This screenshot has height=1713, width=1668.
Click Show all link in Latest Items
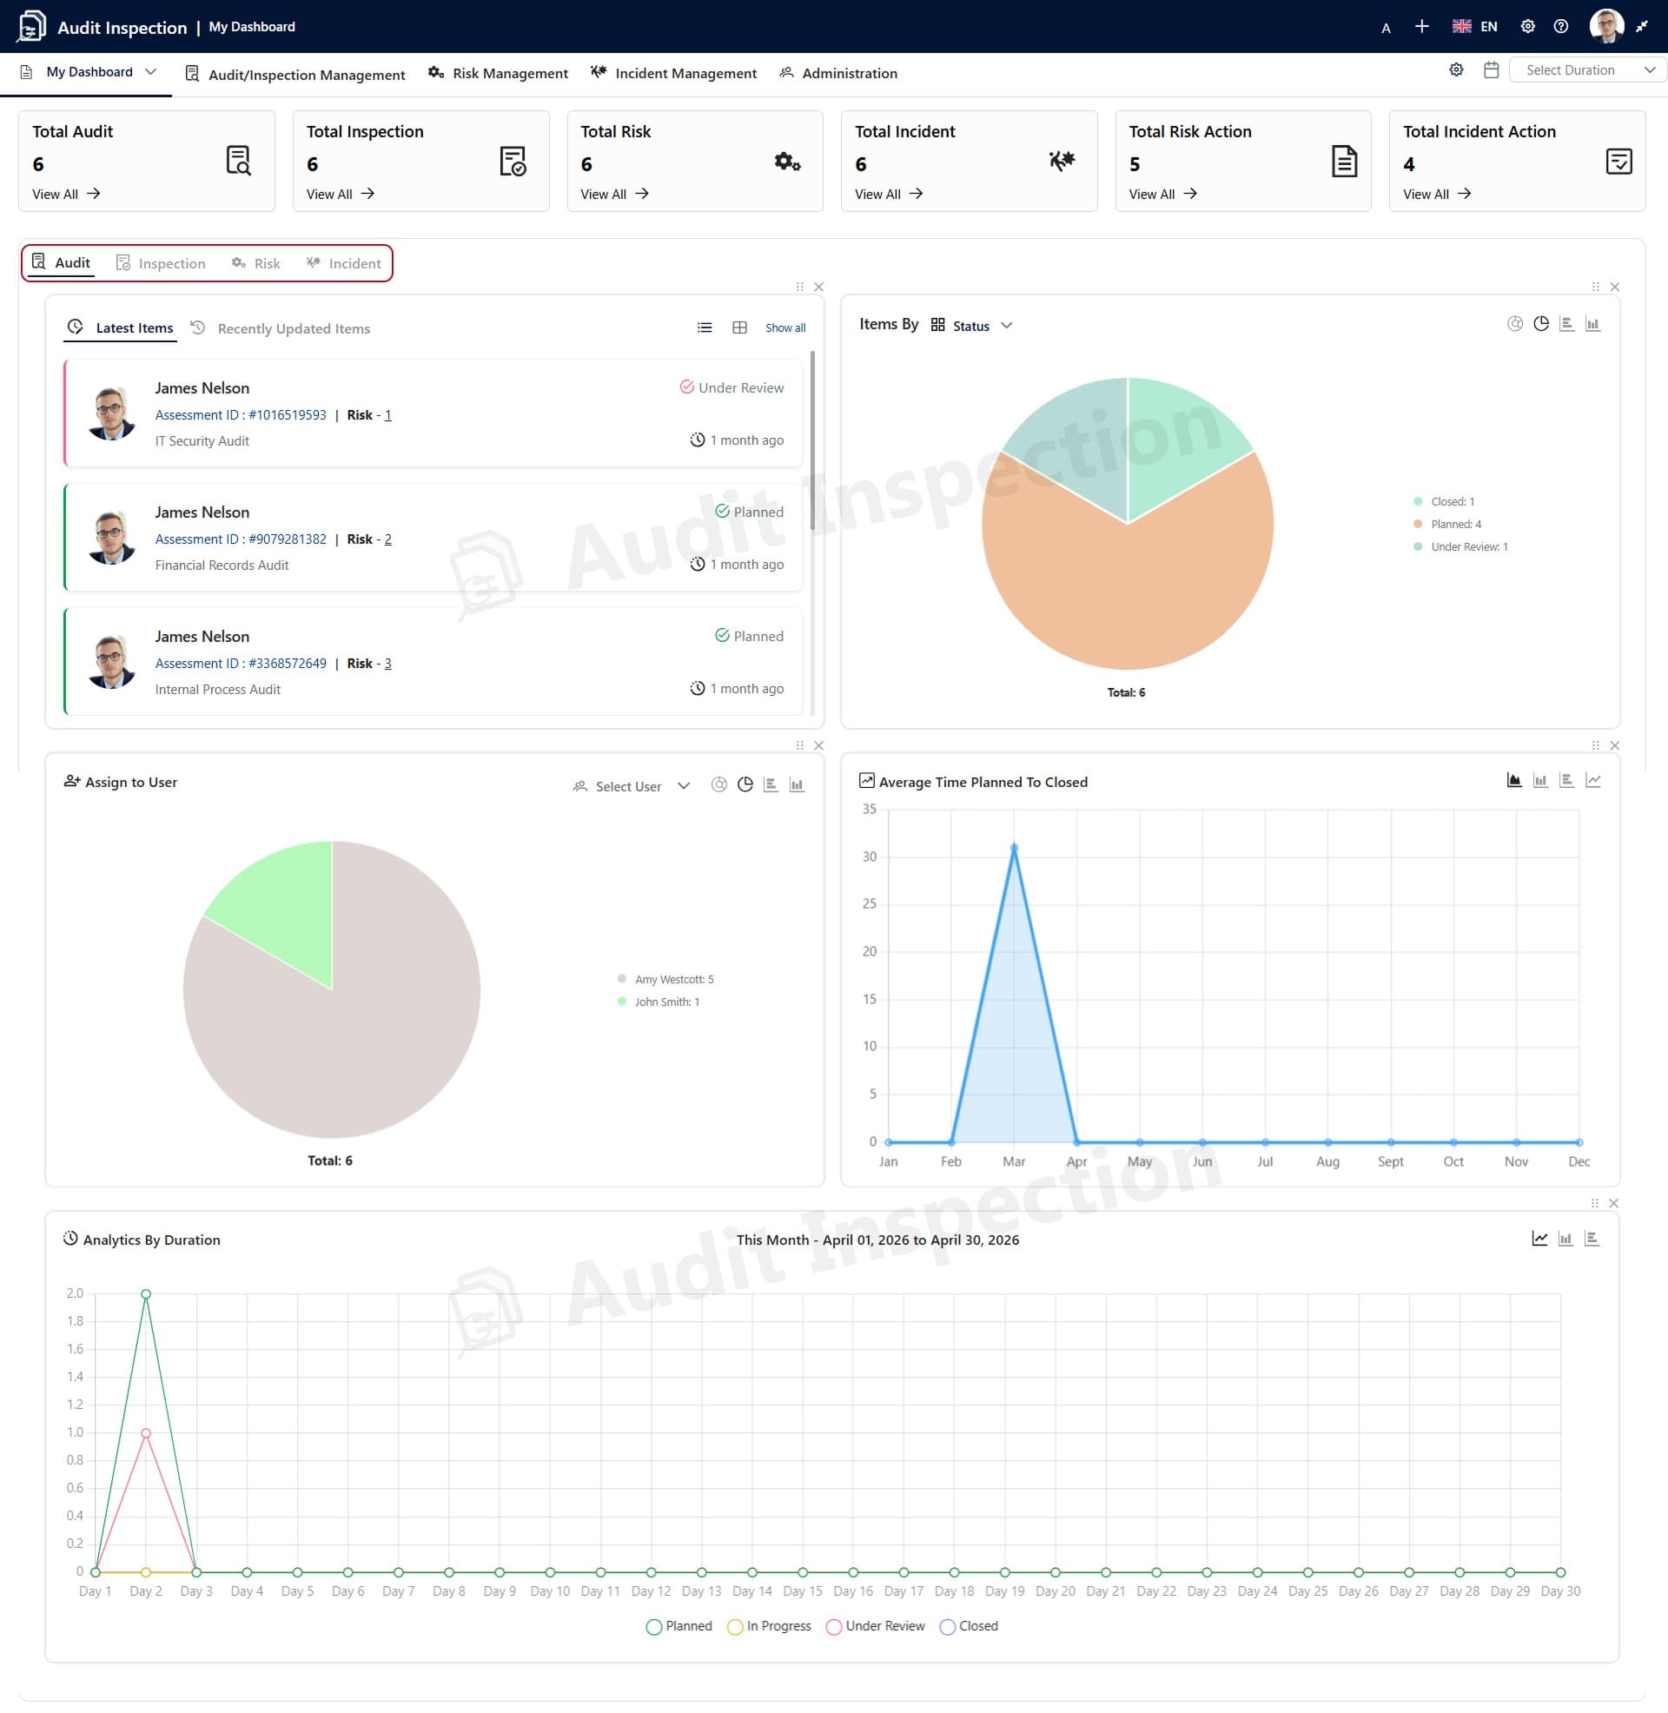786,328
